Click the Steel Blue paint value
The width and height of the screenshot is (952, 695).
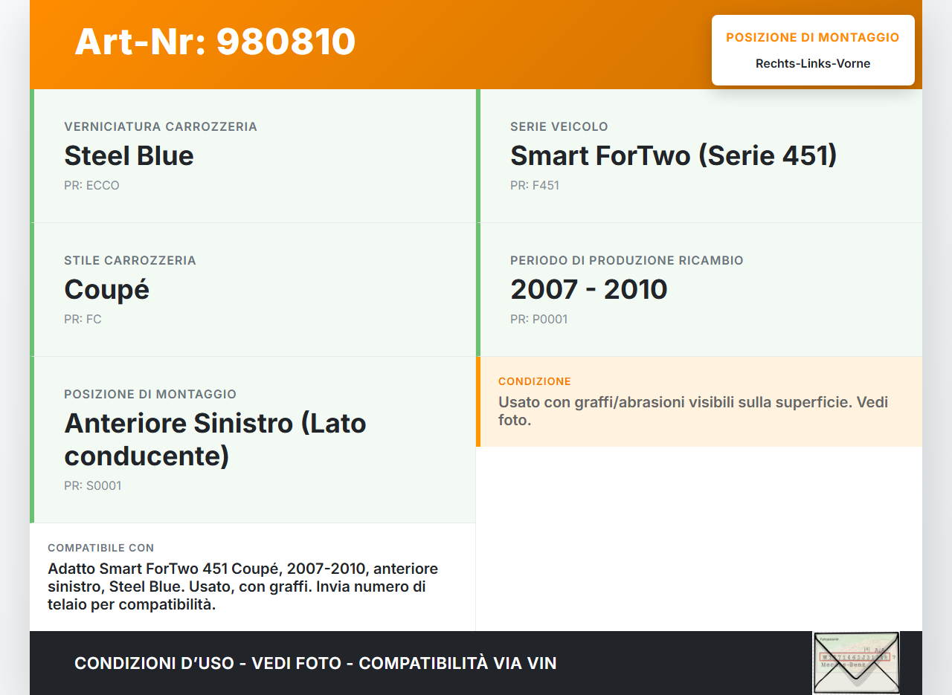[x=129, y=156]
